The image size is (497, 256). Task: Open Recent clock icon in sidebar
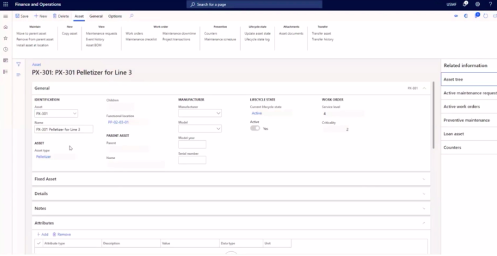coord(5,49)
